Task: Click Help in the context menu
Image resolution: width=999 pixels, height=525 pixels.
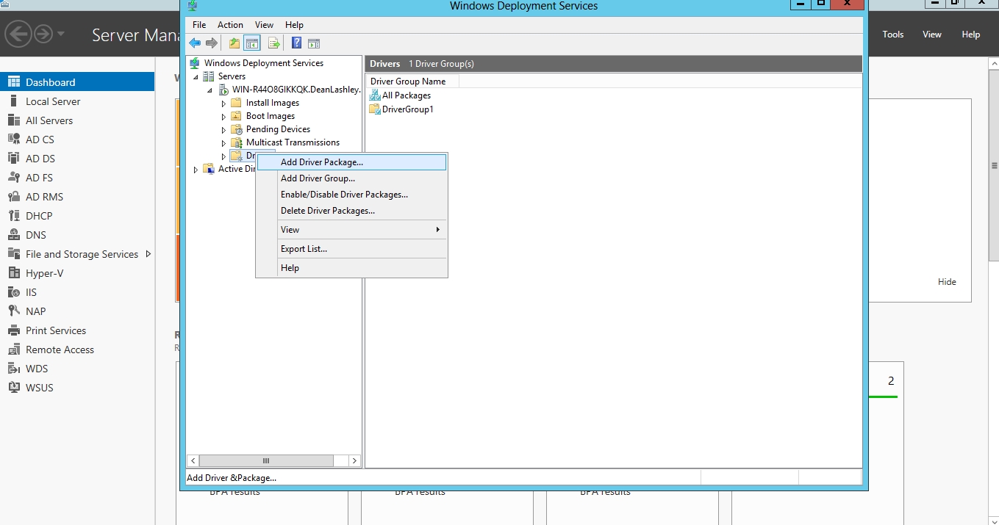Action: 351,268
